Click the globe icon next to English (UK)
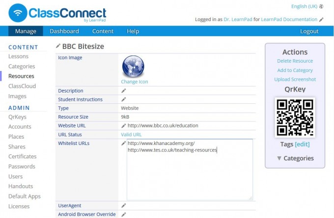 (321, 6)
